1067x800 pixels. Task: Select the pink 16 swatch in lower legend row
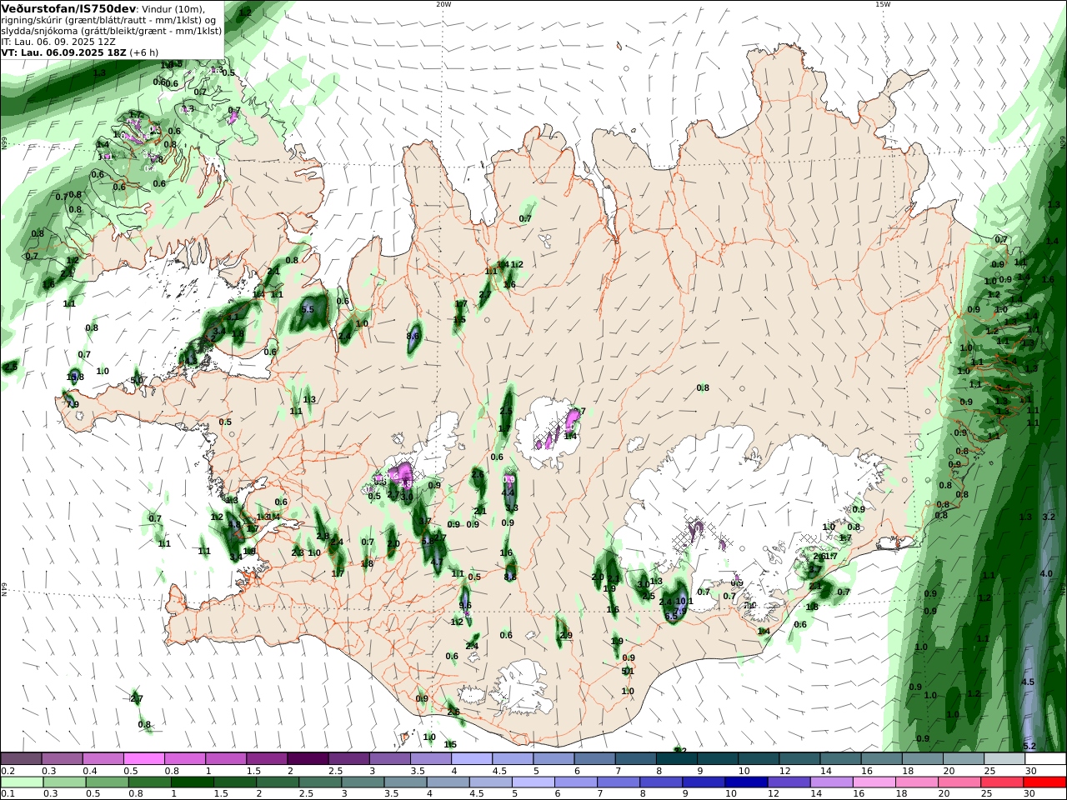[874, 782]
